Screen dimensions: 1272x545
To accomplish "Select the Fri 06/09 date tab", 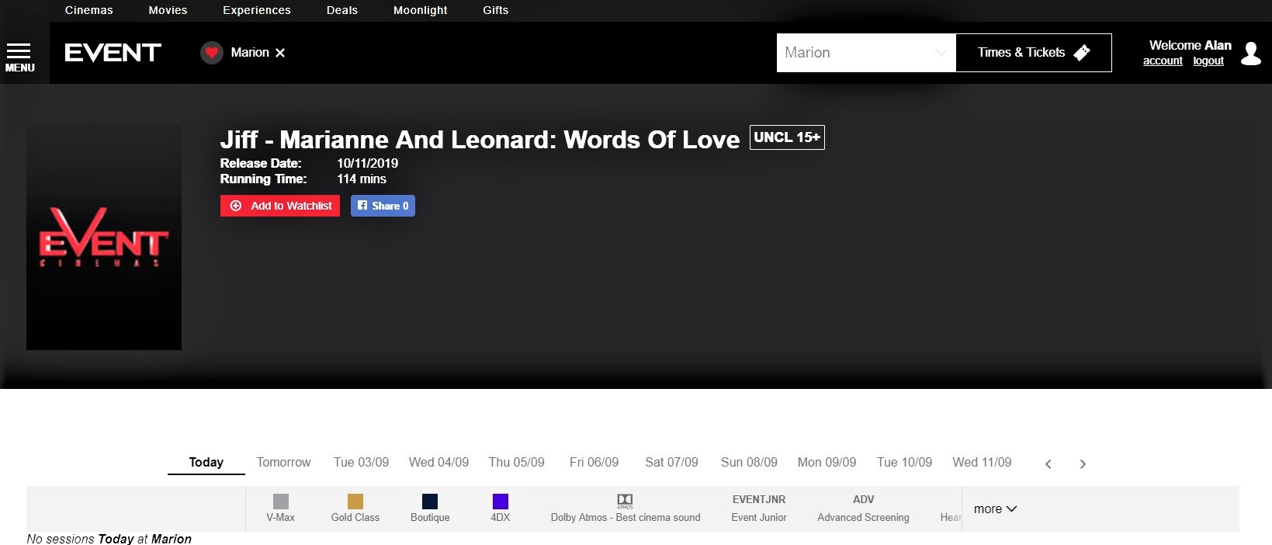I will click(x=594, y=463).
